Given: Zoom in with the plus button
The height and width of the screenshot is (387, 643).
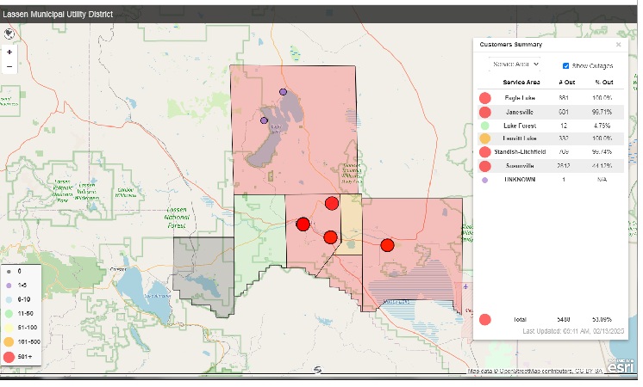Looking at the screenshot, I should point(9,52).
